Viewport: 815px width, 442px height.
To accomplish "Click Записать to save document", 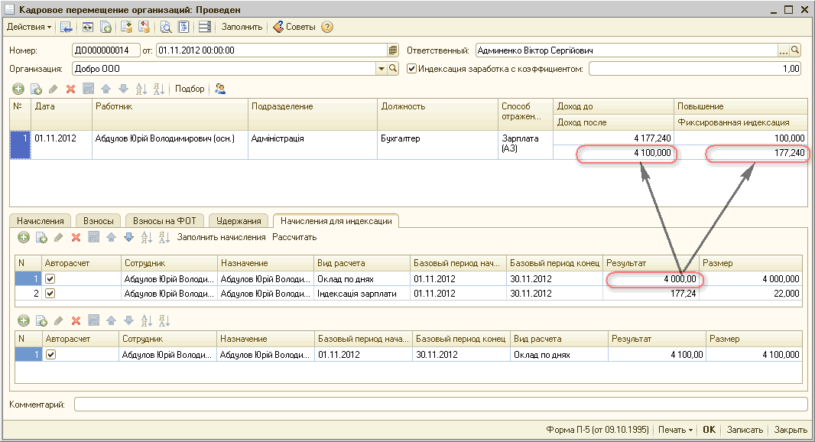I will click(x=745, y=430).
